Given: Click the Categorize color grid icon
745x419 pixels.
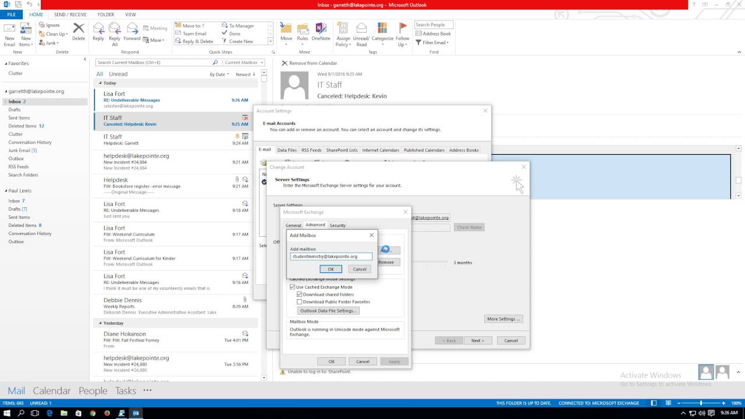Looking at the screenshot, I should [x=382, y=28].
